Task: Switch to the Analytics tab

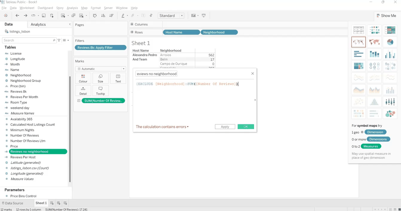Action: point(38,25)
